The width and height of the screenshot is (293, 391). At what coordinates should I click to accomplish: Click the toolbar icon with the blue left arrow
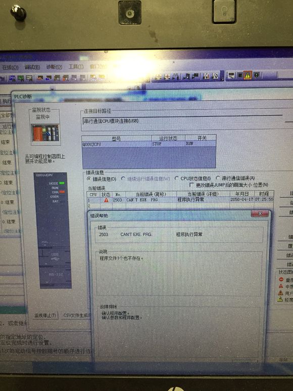click(x=48, y=78)
